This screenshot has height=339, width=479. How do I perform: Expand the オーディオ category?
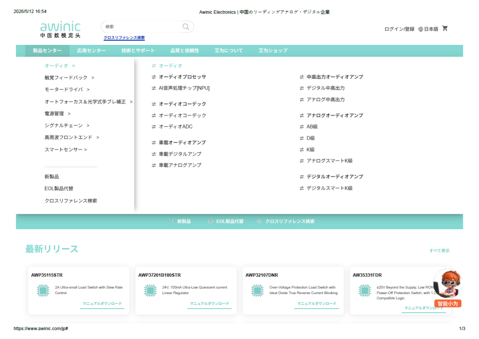pos(60,66)
